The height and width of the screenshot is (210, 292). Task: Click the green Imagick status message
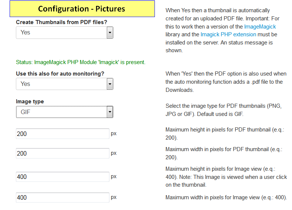coord(81,62)
